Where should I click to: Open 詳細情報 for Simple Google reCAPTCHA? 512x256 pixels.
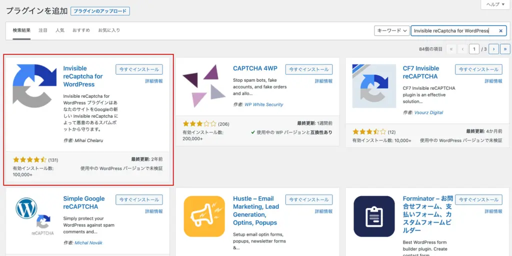click(x=154, y=212)
